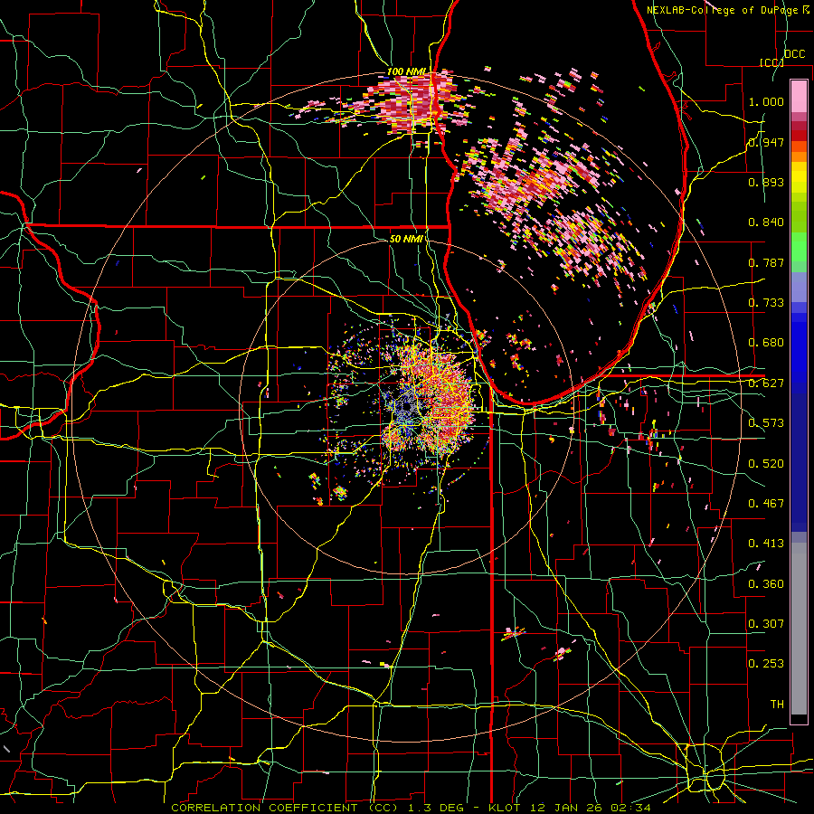Viewport: 814px width, 814px height.
Task: Click the 0.787 scale value
Action: [x=766, y=262]
